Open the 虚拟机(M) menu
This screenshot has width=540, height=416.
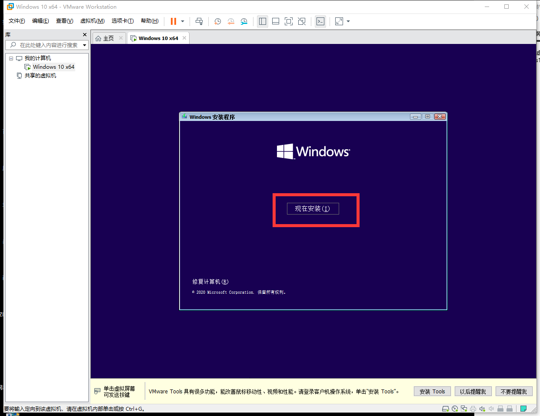[x=92, y=21]
